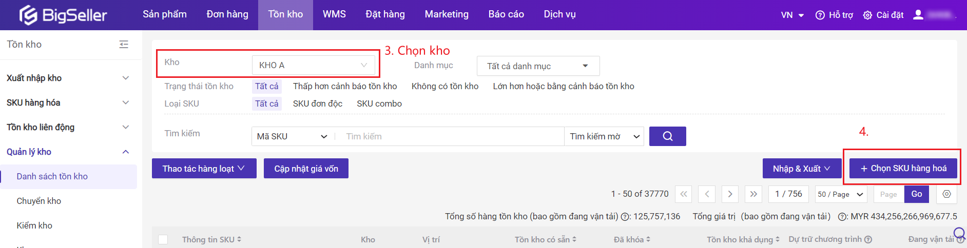Open the Báo cáo menu

pyautogui.click(x=506, y=14)
